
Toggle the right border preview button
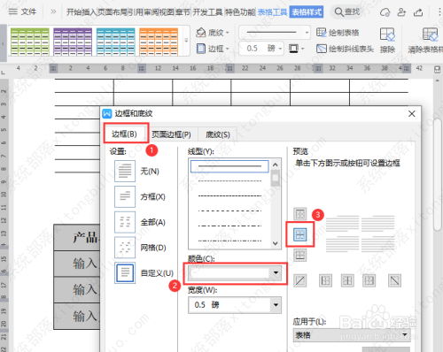[x=369, y=280]
